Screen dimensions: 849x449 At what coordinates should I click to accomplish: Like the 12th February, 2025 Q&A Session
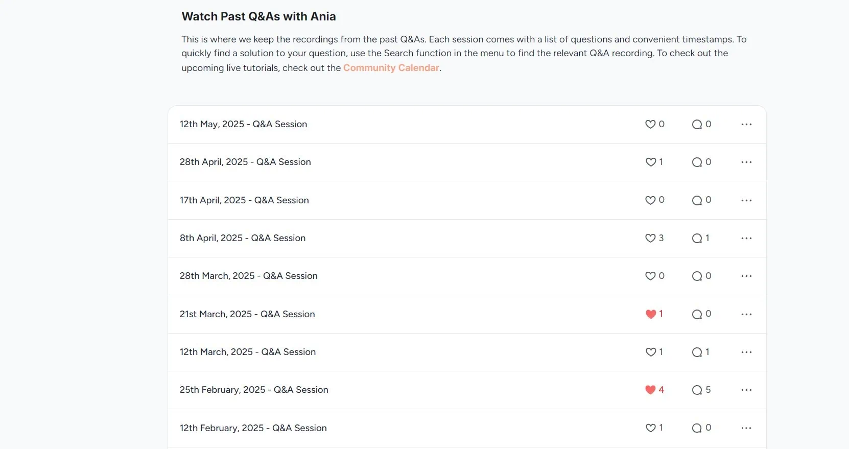click(650, 428)
